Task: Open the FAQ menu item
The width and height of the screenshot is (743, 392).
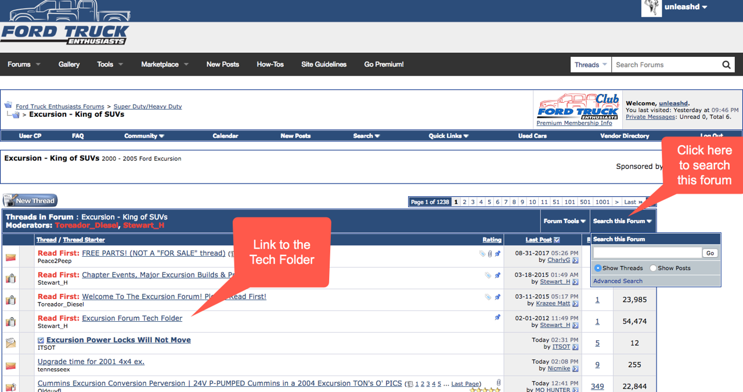Action: pos(78,136)
